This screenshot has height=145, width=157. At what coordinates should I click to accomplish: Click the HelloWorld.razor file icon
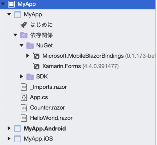tap(24, 118)
